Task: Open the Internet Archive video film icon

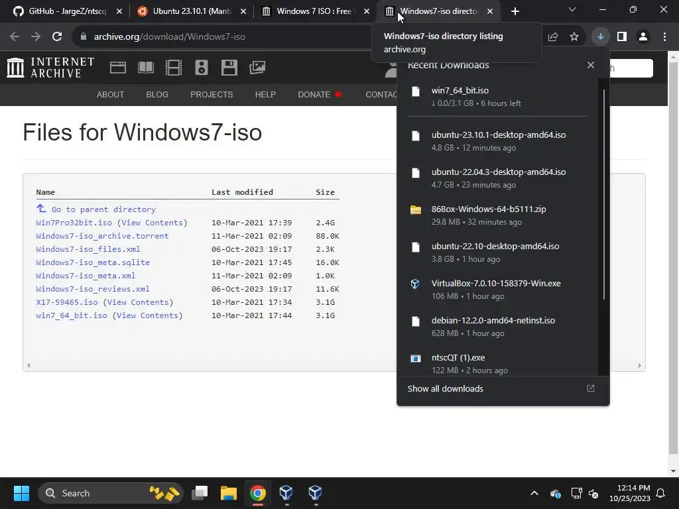Action: (x=174, y=68)
